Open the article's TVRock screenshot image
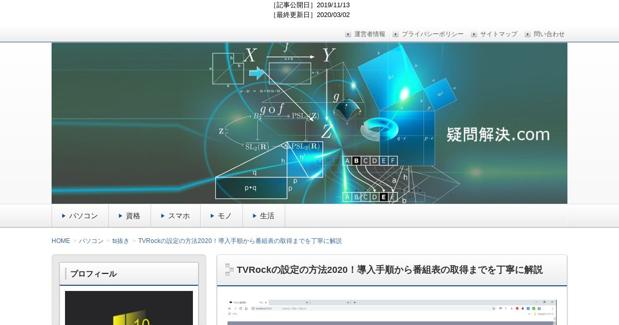 tap(392, 312)
